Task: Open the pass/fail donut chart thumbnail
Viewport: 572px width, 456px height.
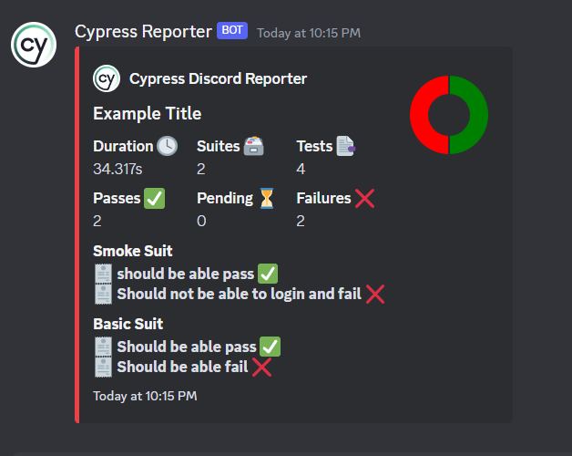Action: (x=449, y=115)
